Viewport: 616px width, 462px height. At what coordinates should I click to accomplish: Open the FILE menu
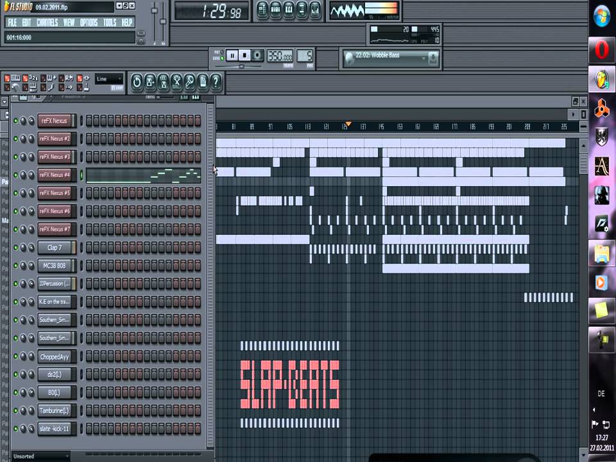pyautogui.click(x=12, y=22)
